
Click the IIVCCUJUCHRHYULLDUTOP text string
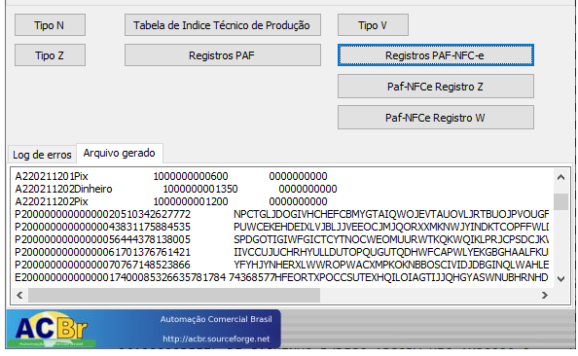[x=391, y=253]
